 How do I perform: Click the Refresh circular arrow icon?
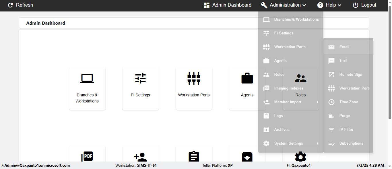click(10, 5)
